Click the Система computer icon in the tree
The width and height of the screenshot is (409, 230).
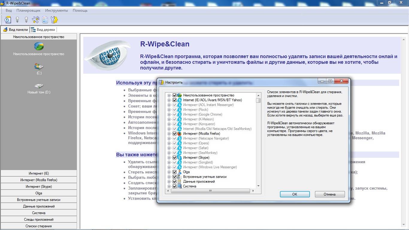(x=179, y=186)
